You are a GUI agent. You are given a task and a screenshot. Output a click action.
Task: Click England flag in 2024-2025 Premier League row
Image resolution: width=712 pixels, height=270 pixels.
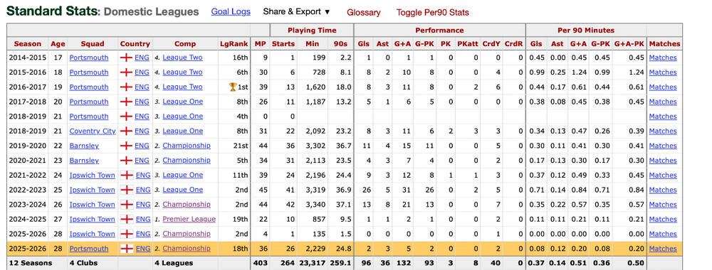point(126,220)
